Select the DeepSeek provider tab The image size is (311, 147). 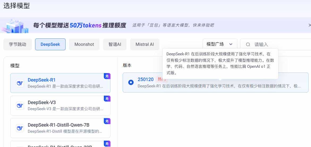pos(50,44)
